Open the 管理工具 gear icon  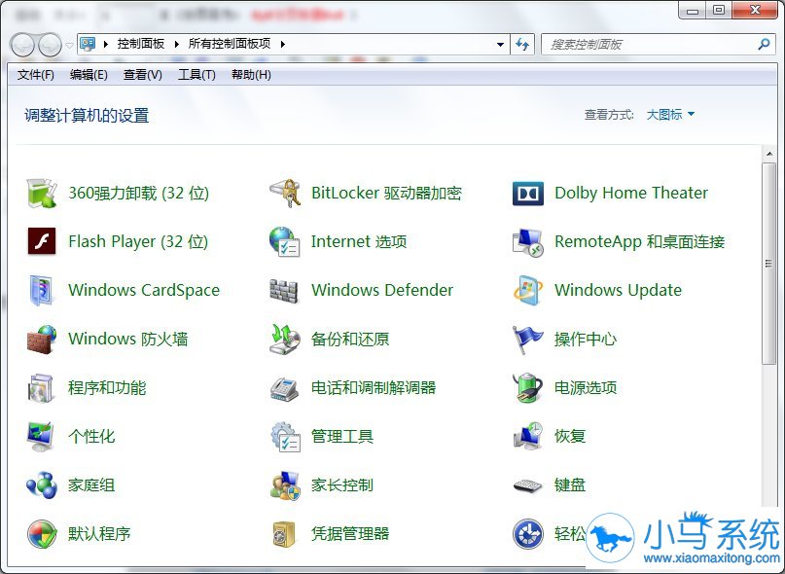pyautogui.click(x=285, y=437)
